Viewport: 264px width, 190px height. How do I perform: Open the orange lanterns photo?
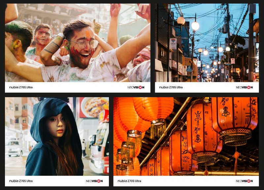[186, 136]
